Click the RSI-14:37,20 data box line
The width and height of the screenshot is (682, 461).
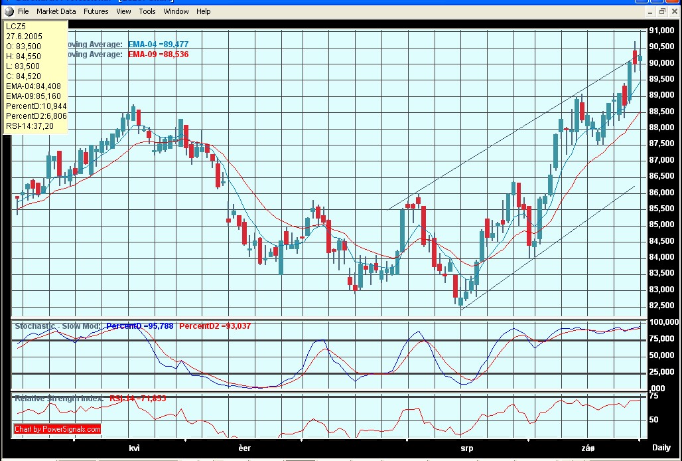point(30,126)
